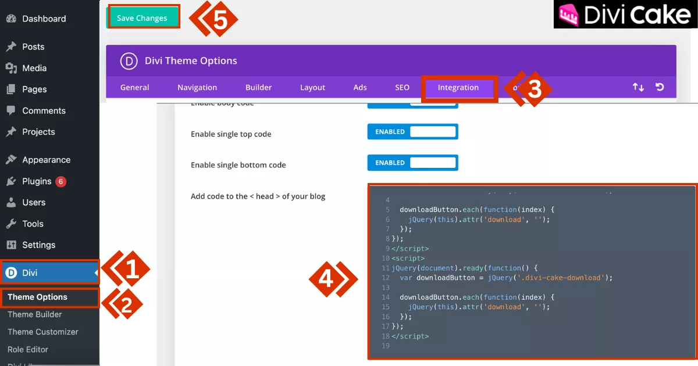This screenshot has height=366, width=698.
Task: Click inside the head code editor
Action: tap(532, 271)
